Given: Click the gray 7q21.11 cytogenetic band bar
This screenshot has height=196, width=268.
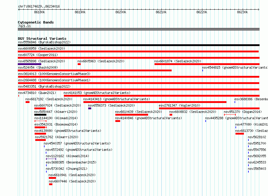Looking at the screenshot, I should coord(139,29).
